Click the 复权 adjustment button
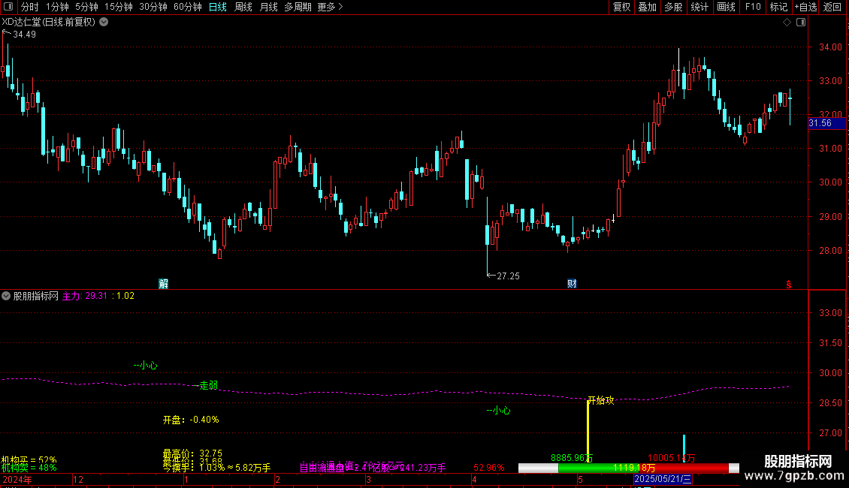 point(621,7)
